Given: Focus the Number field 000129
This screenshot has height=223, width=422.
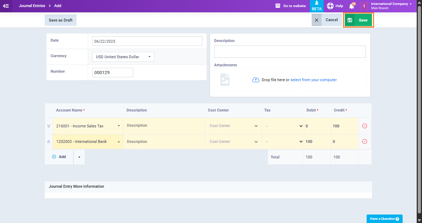Looking at the screenshot, I should click(112, 72).
